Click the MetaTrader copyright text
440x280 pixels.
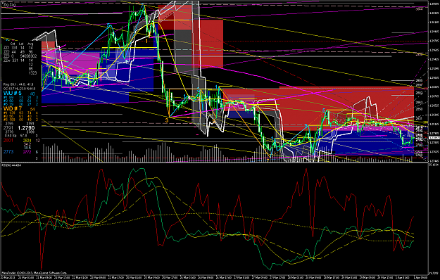pyautogui.click(x=34, y=272)
